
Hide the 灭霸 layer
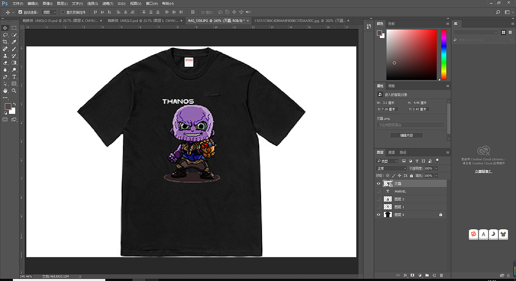point(378,183)
